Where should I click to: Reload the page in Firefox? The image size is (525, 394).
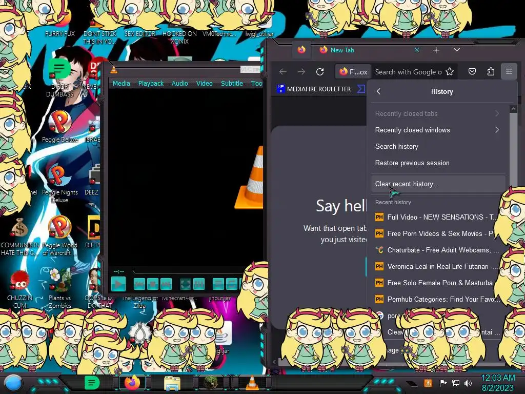point(320,72)
